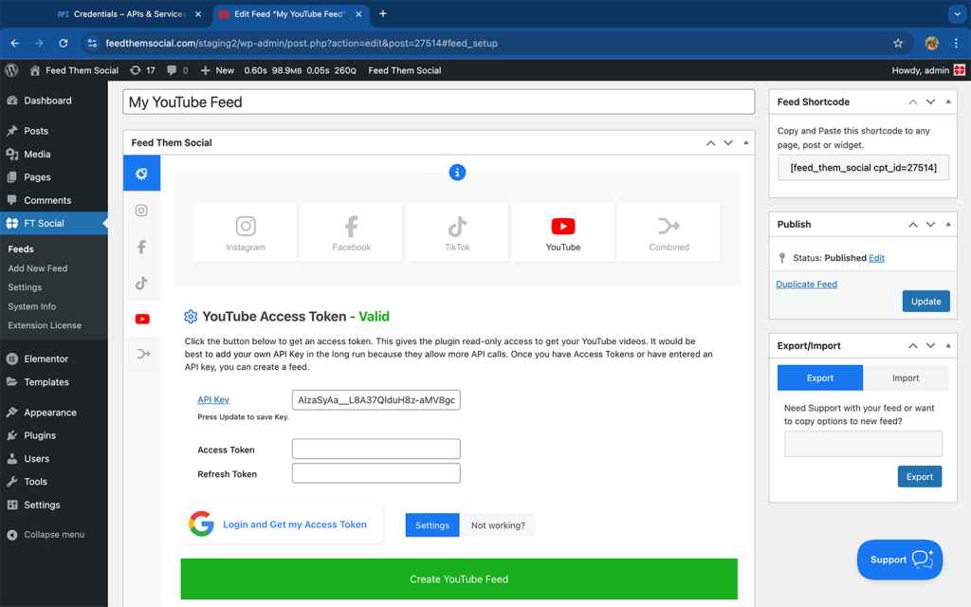Click Login and Get my Access Token
Image resolution: width=971 pixels, height=607 pixels.
point(283,524)
